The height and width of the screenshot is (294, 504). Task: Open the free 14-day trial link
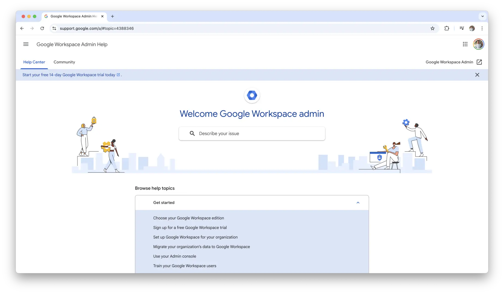tap(71, 75)
